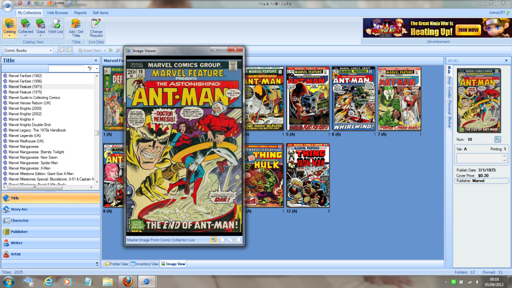Select issue 6 (A) Whirlwind cover thumbnail

pos(353,98)
